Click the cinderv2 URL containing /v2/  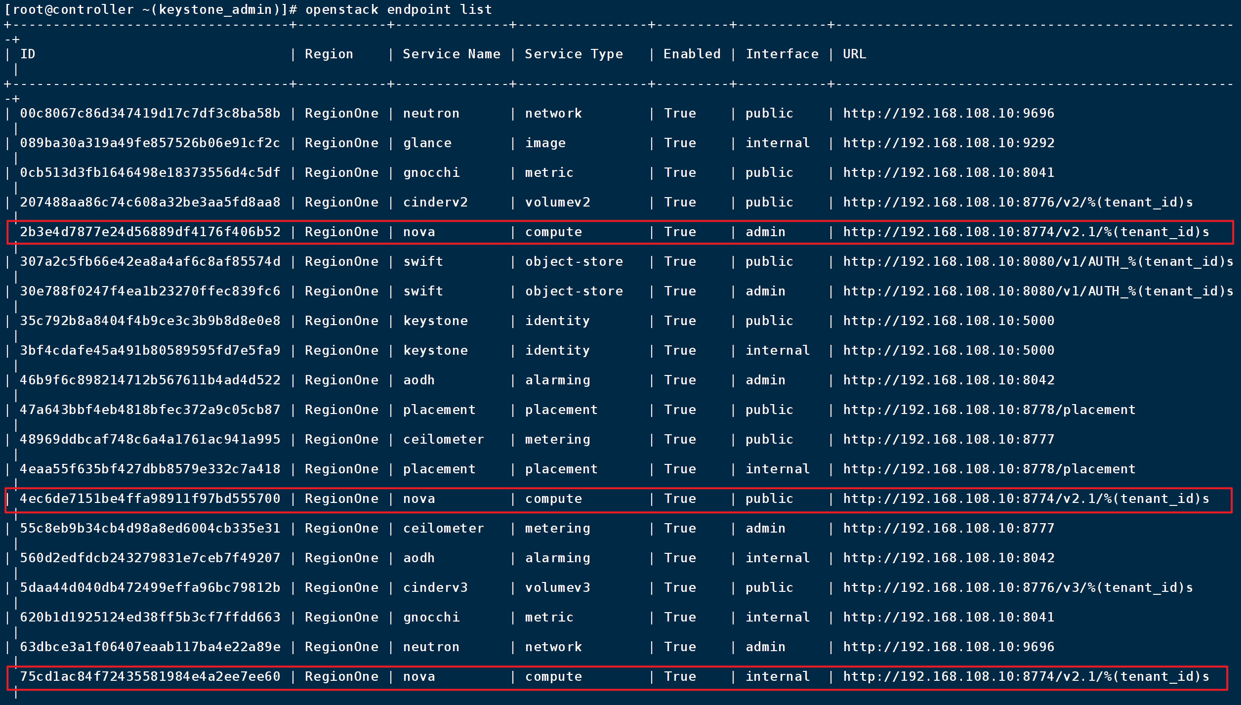click(1018, 202)
